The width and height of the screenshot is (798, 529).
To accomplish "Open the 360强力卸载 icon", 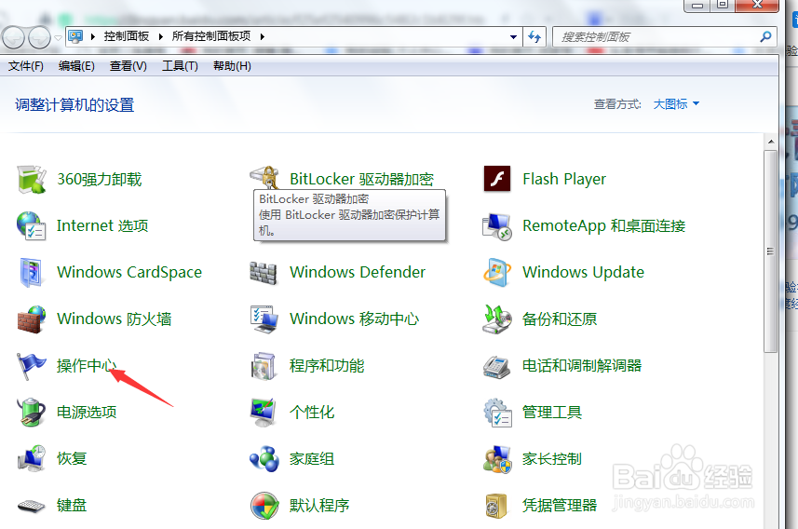I will (32, 179).
